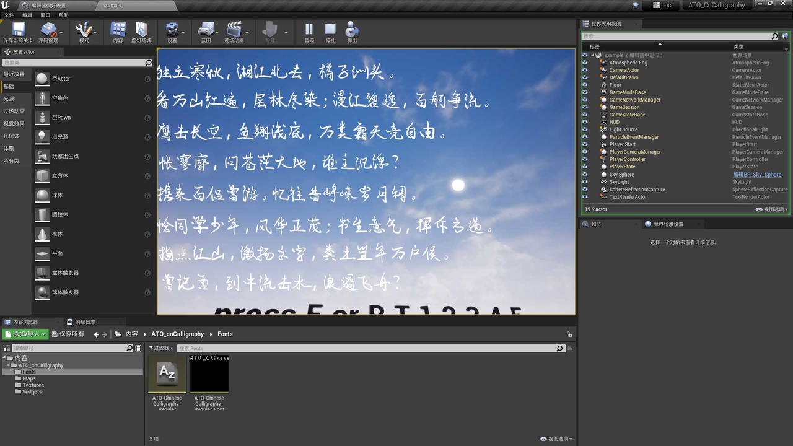This screenshot has height=446, width=793.
Task: Select the Point Light (点光源) icon
Action: (x=42, y=137)
